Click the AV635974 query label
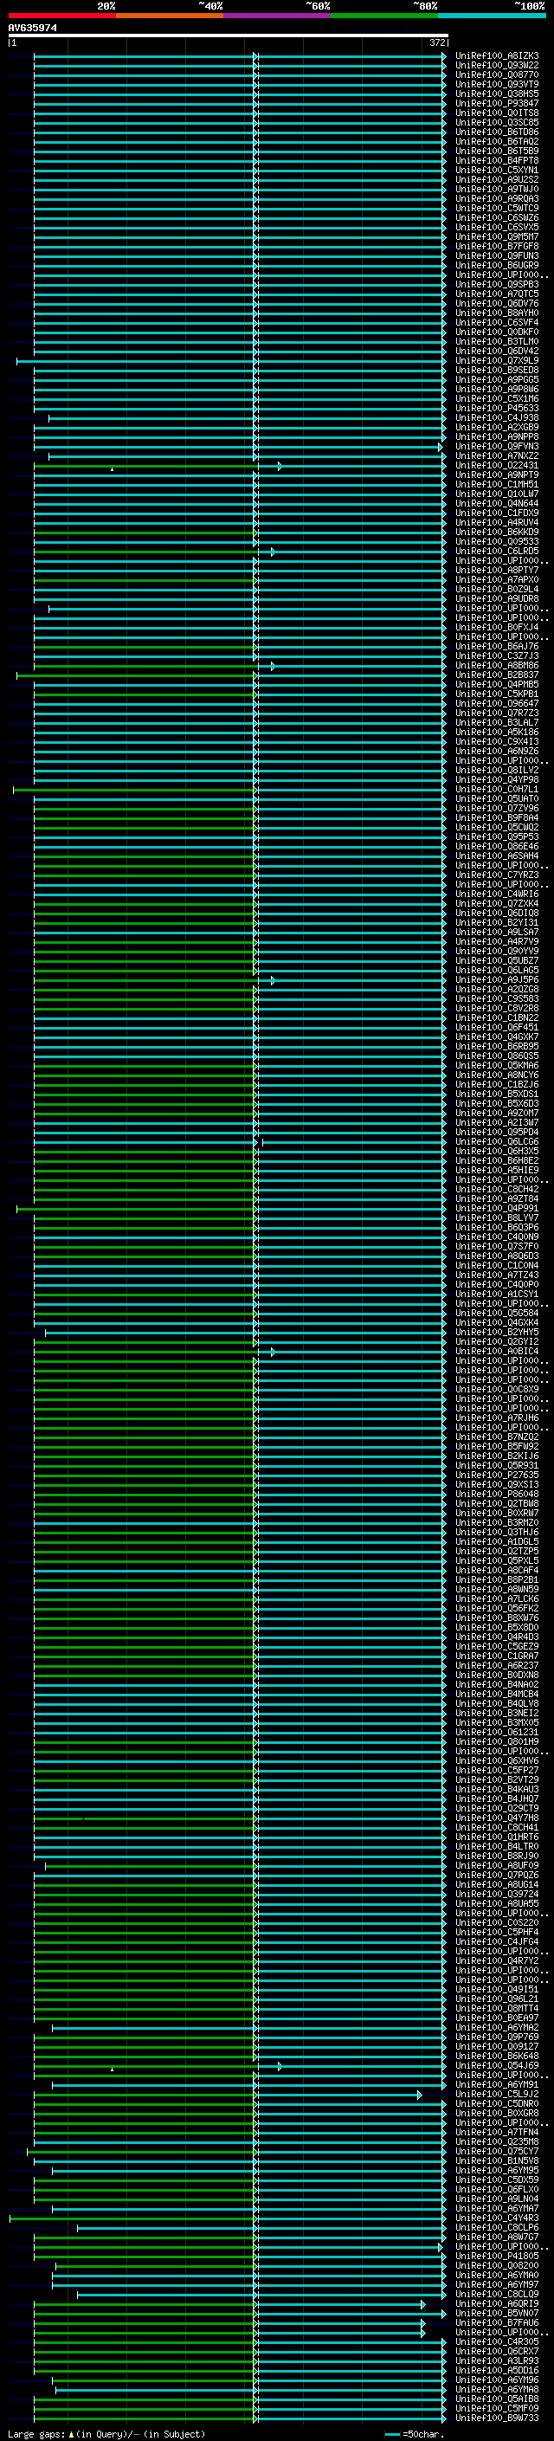 (32, 29)
